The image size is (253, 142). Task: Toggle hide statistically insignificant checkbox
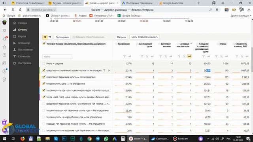point(74,37)
